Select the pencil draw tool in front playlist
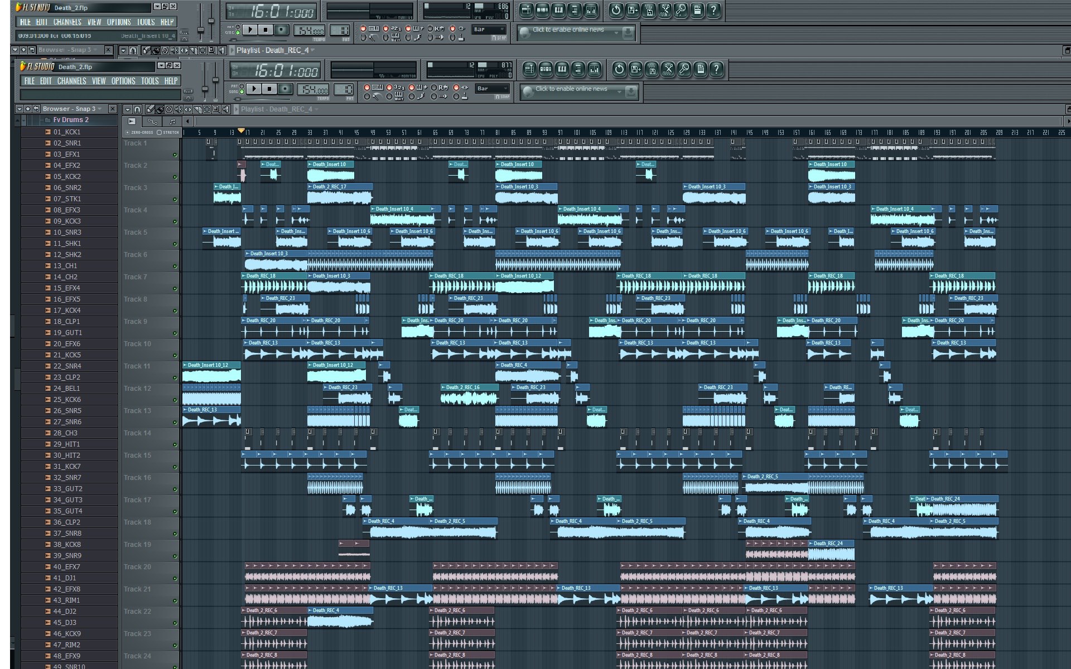1071x669 pixels. [150, 109]
